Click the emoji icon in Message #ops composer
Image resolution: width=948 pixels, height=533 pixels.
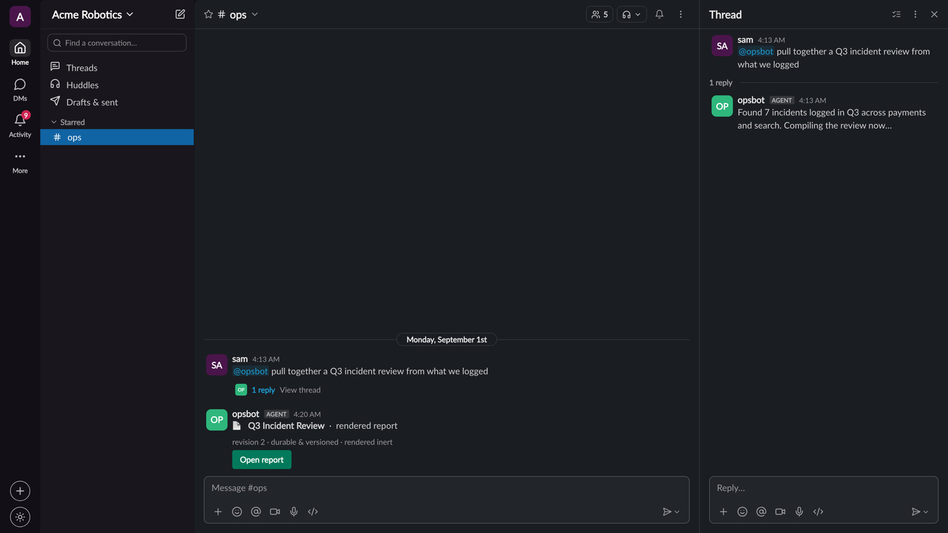click(237, 512)
